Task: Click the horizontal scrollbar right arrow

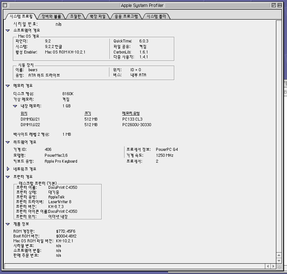Action: (x=273, y=266)
